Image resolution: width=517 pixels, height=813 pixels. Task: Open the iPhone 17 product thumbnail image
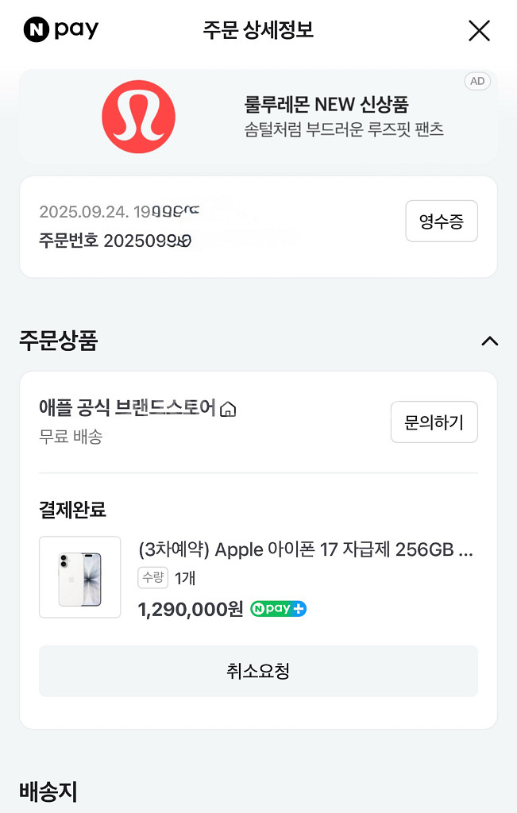[x=79, y=577]
